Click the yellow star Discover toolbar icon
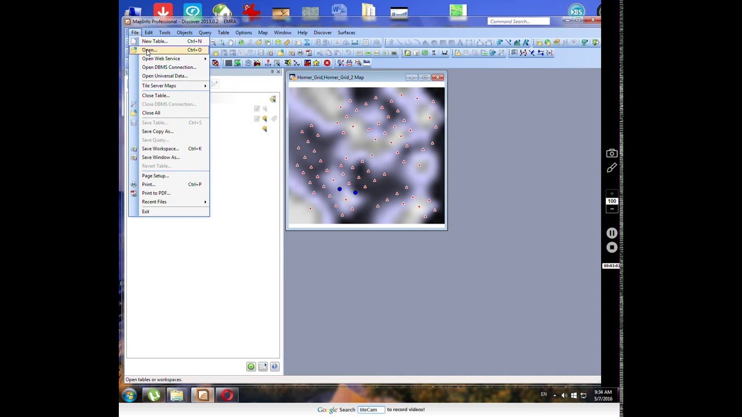 click(316, 63)
